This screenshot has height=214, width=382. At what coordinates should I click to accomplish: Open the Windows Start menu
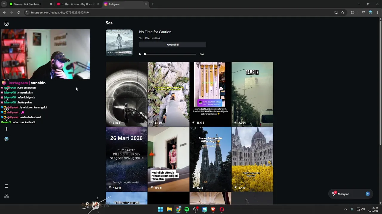(161, 209)
